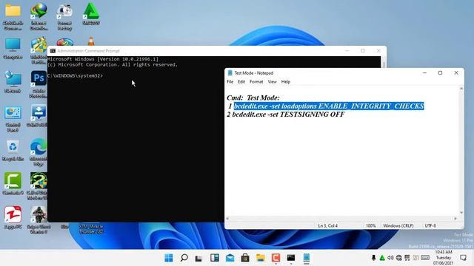Open the Start menu Windows logo
Viewport: 474px width, 266px height.
tap(169, 258)
